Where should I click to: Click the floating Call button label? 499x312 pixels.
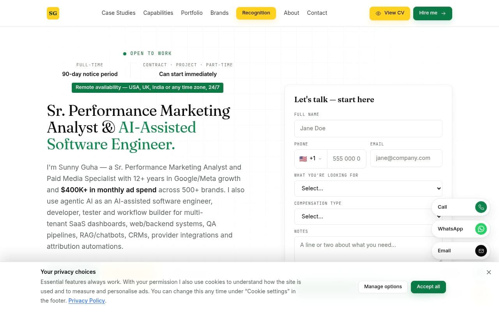coord(442,207)
